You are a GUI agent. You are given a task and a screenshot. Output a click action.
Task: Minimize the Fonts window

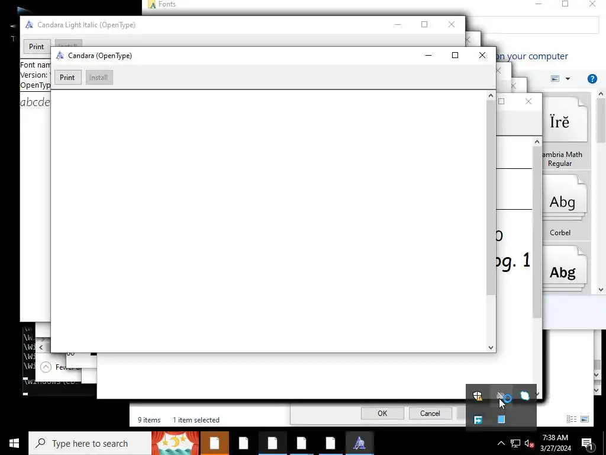click(x=539, y=4)
